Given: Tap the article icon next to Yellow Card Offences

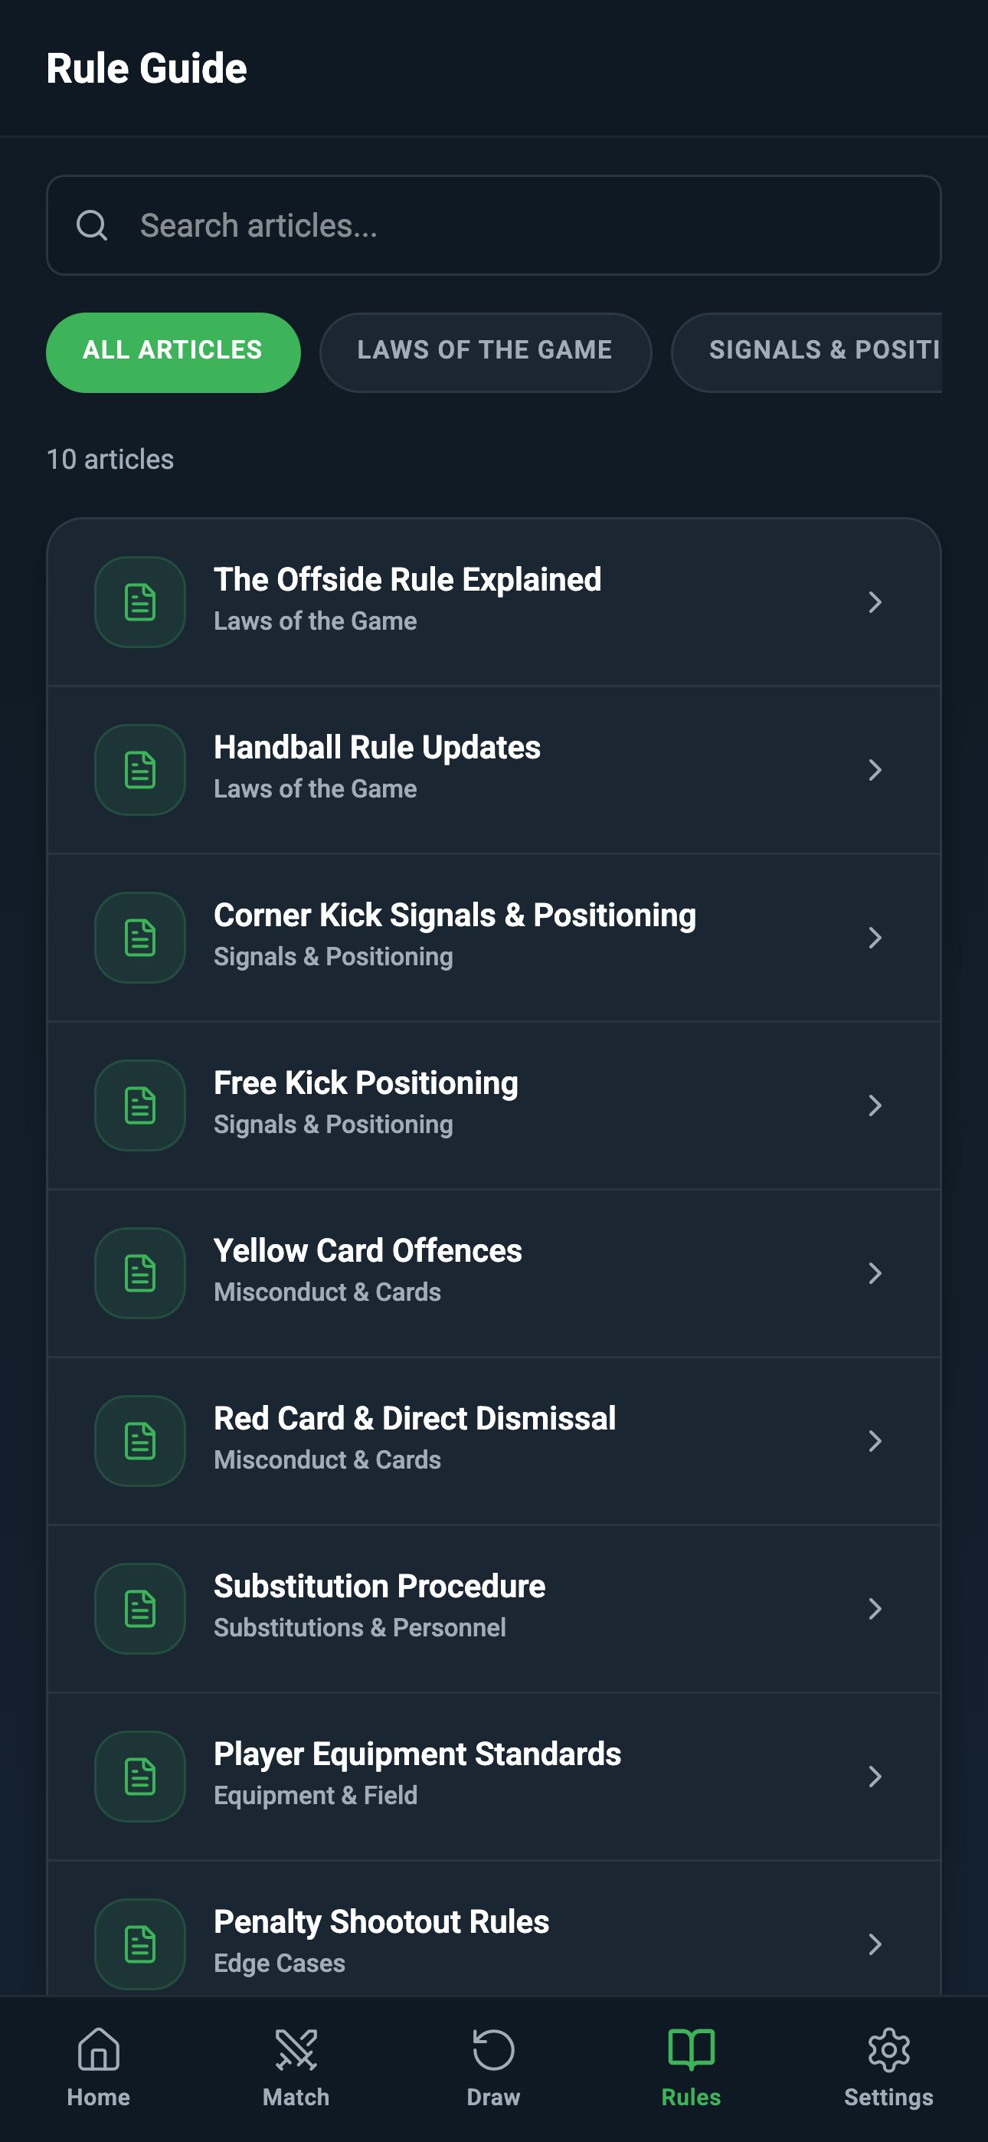Looking at the screenshot, I should [x=139, y=1273].
